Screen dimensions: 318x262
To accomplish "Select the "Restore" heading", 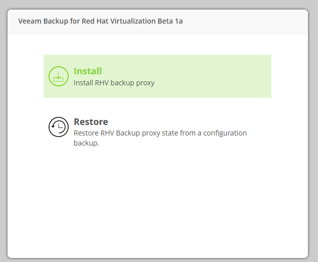I will coord(91,121).
